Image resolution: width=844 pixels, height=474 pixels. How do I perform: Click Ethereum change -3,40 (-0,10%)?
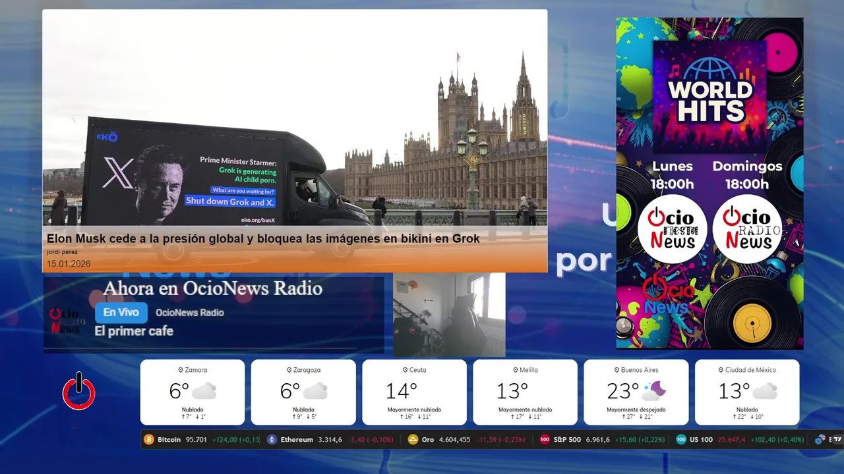370,440
